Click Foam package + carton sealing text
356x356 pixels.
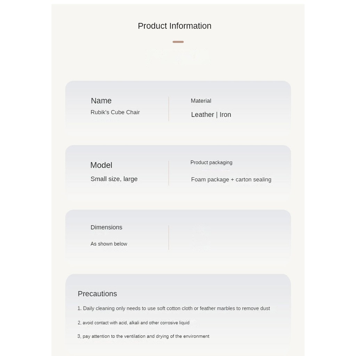click(x=231, y=180)
